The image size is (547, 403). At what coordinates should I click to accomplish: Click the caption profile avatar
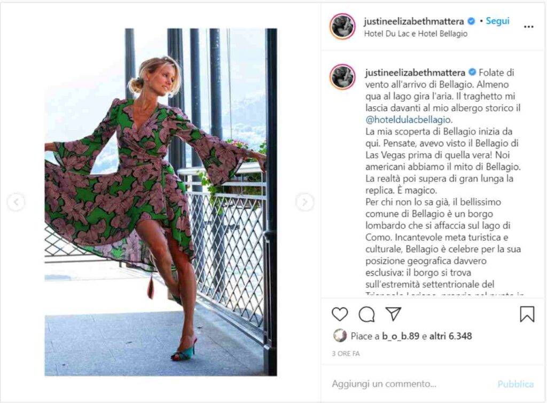coord(342,77)
